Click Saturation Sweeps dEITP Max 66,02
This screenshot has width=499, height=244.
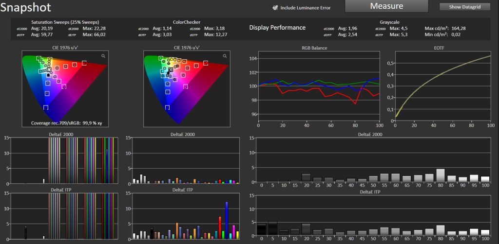pos(99,35)
